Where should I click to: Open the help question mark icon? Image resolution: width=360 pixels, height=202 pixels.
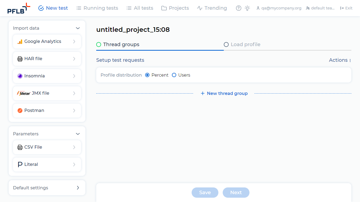tap(238, 8)
